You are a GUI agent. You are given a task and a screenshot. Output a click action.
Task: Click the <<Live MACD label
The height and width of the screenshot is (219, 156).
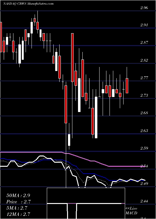(131, 211)
